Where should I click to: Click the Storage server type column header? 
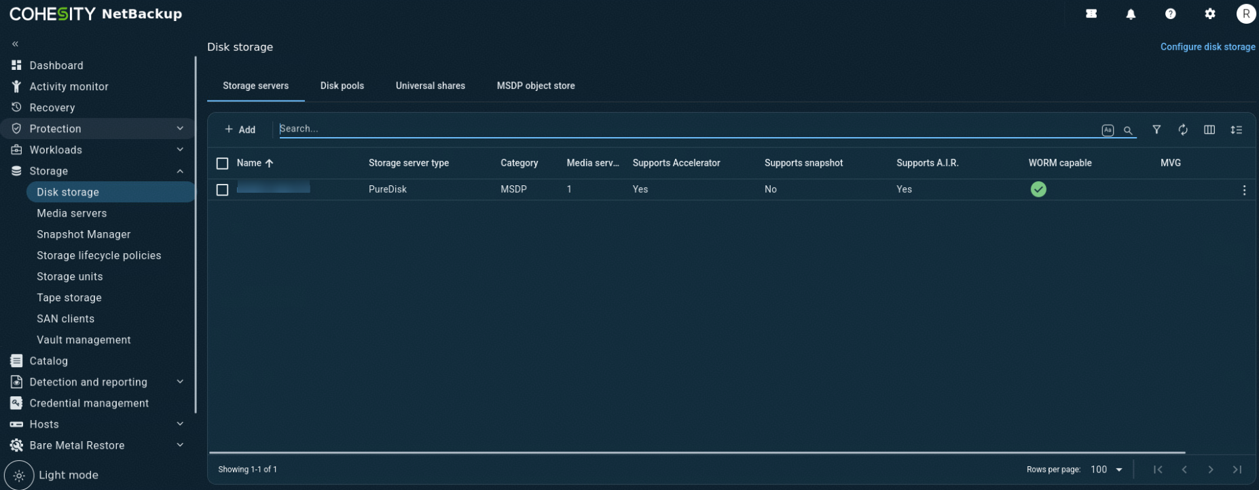click(x=409, y=163)
